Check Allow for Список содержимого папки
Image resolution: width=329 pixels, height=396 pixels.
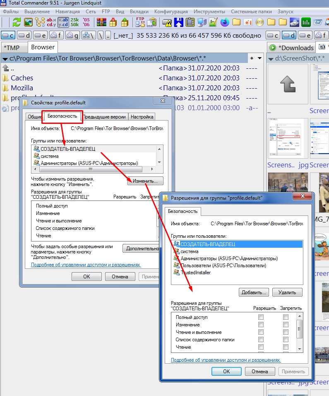click(x=261, y=340)
